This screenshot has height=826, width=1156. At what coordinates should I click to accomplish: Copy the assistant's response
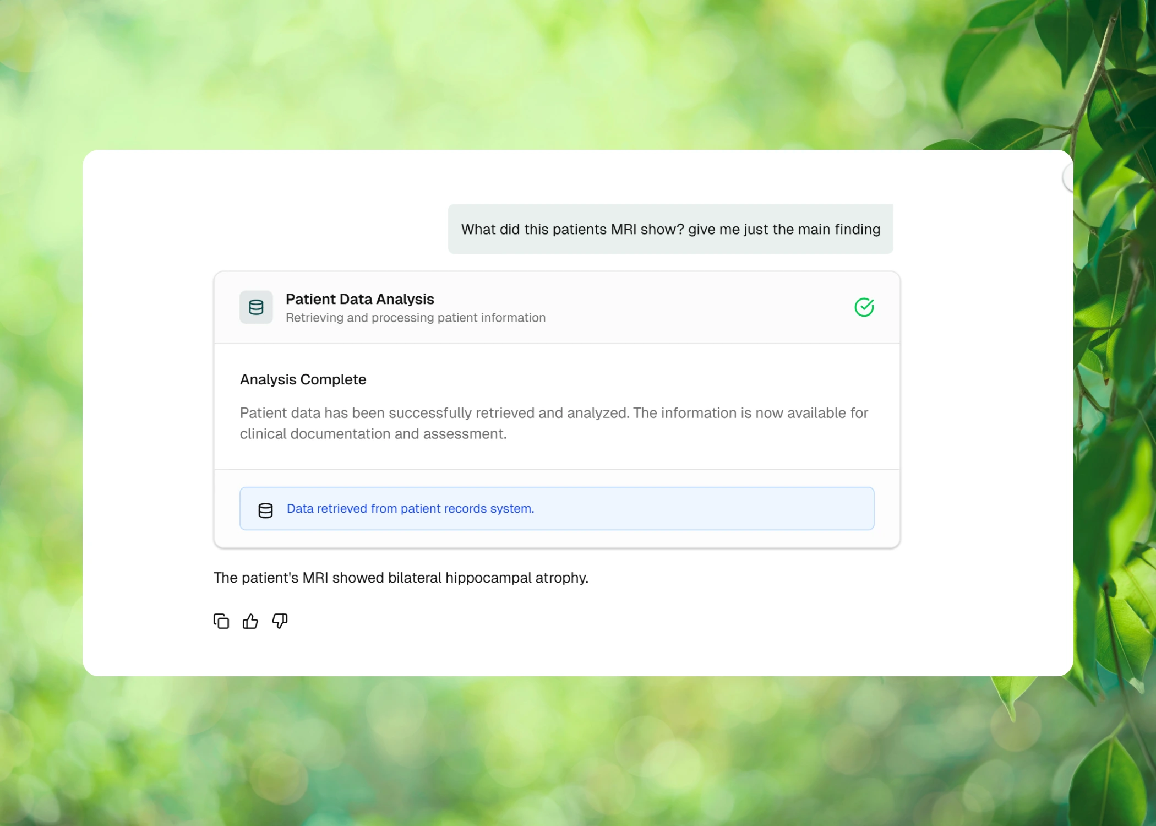(x=221, y=621)
